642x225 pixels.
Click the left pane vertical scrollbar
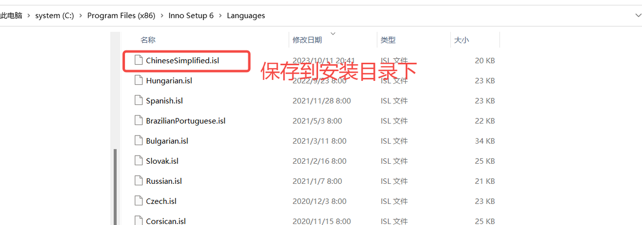(115, 186)
